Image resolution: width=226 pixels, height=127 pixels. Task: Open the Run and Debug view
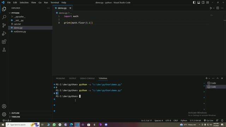(x=4, y=34)
